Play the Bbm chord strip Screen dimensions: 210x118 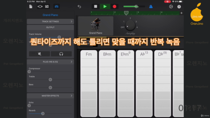(x=107, y=84)
